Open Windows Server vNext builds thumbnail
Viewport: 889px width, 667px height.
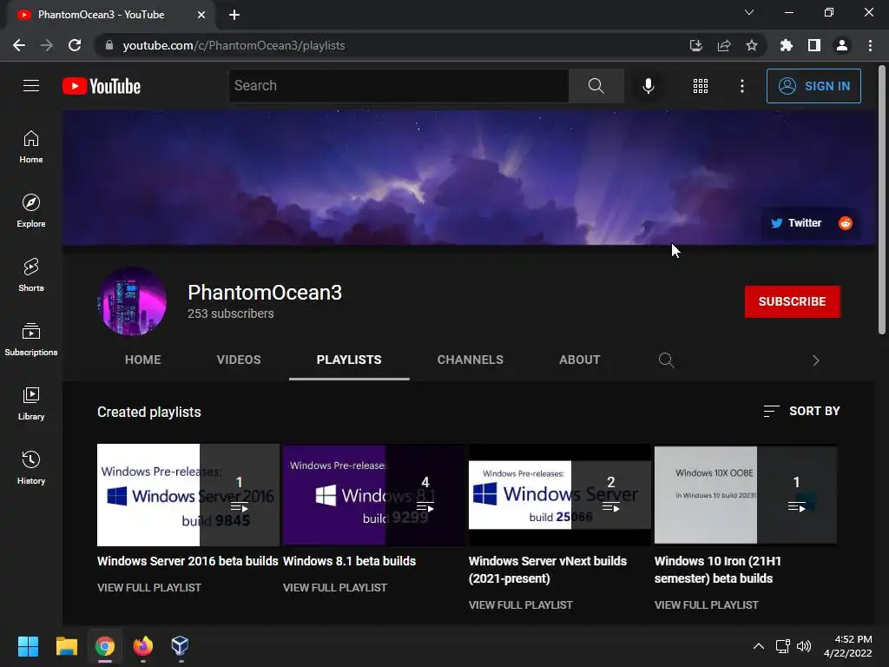pyautogui.click(x=560, y=495)
